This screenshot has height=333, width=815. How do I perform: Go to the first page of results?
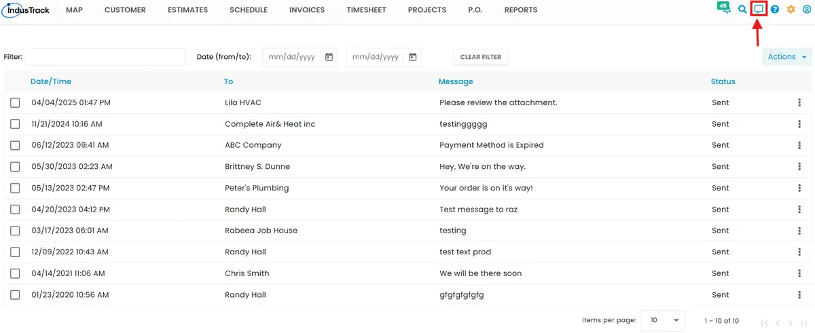765,324
